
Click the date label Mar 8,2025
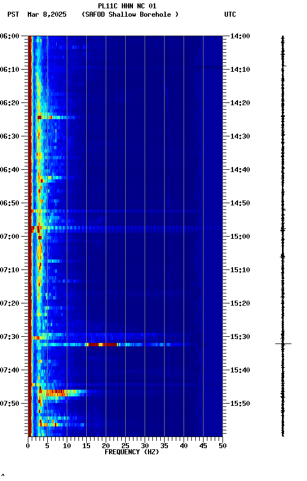(47, 14)
